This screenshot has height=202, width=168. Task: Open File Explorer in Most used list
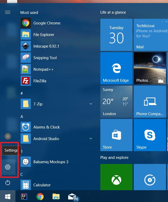pyautogui.click(x=57, y=34)
